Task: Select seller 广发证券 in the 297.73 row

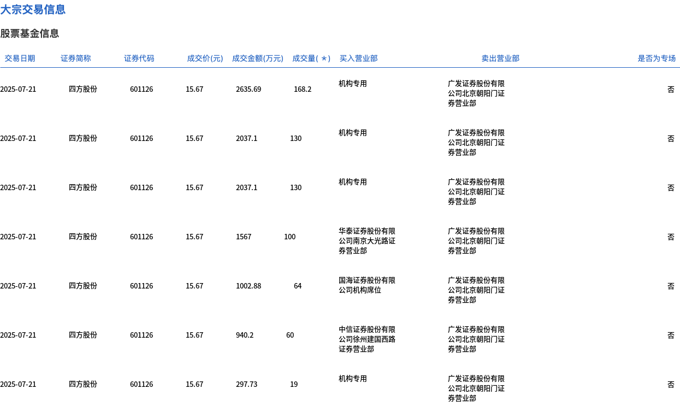Action: coord(476,389)
